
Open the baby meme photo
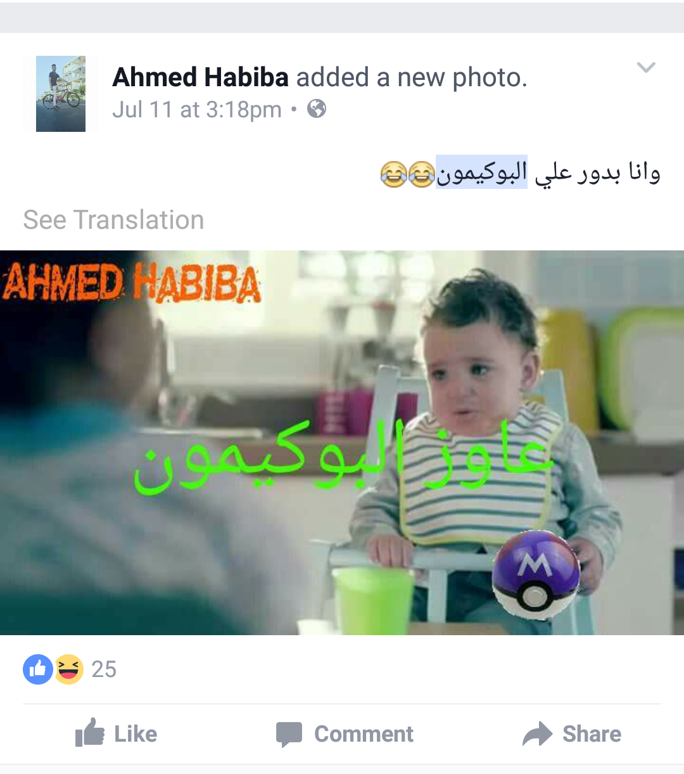pyautogui.click(x=342, y=442)
